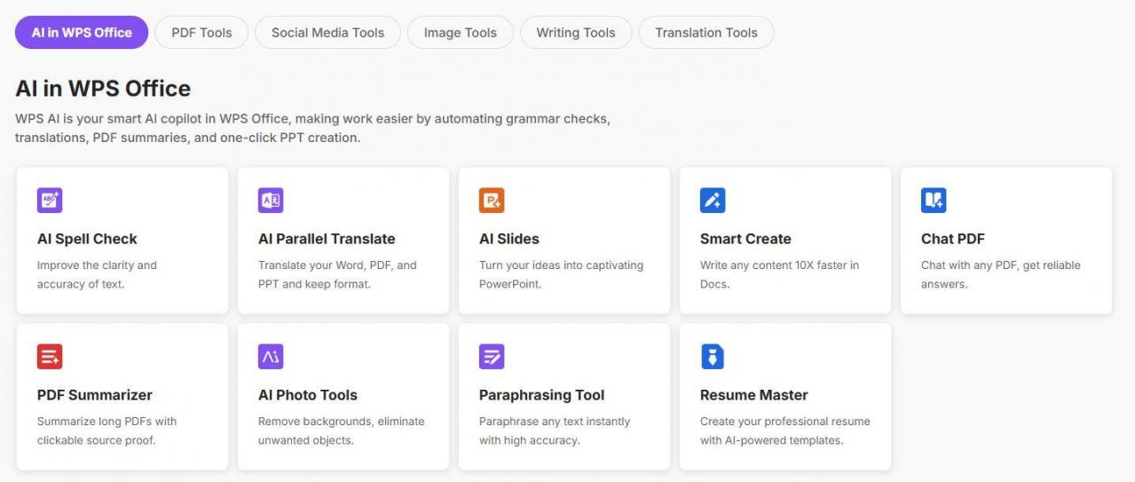Open the AI Spell Check title link
1135x482 pixels.
(x=87, y=239)
